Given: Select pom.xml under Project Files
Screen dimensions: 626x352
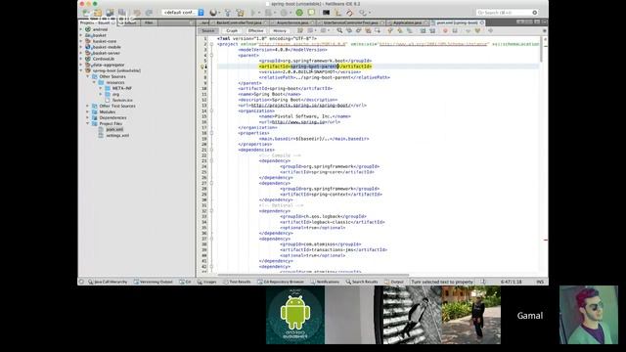Looking at the screenshot, I should pos(114,129).
